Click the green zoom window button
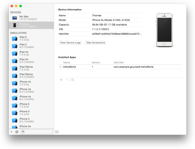The width and height of the screenshot is (195, 149). pos(21,6)
